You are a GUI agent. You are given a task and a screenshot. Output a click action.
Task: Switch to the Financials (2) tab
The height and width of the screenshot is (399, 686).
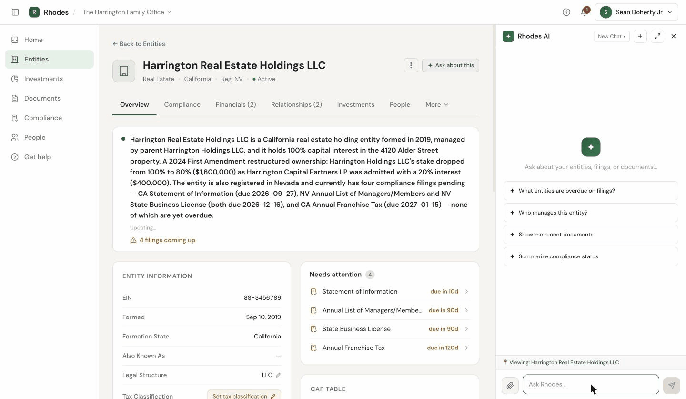(x=236, y=105)
